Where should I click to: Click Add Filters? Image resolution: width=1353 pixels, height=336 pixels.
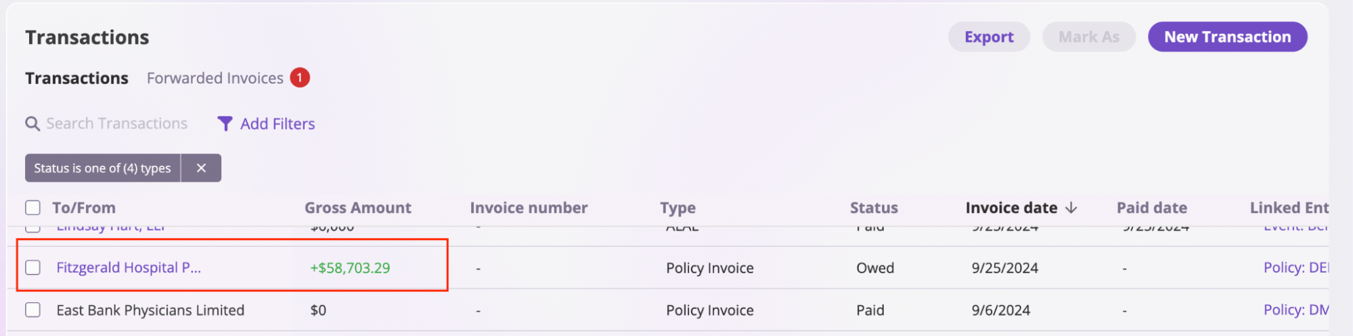click(x=278, y=124)
